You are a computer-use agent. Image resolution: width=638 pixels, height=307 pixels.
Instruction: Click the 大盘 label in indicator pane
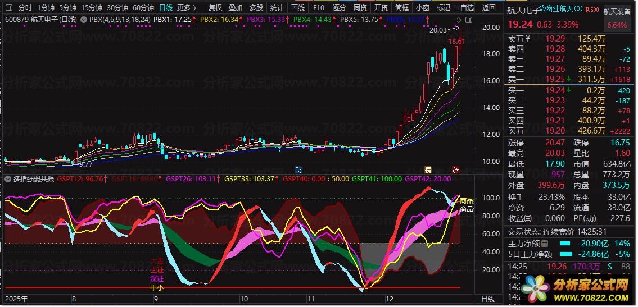coord(157,261)
